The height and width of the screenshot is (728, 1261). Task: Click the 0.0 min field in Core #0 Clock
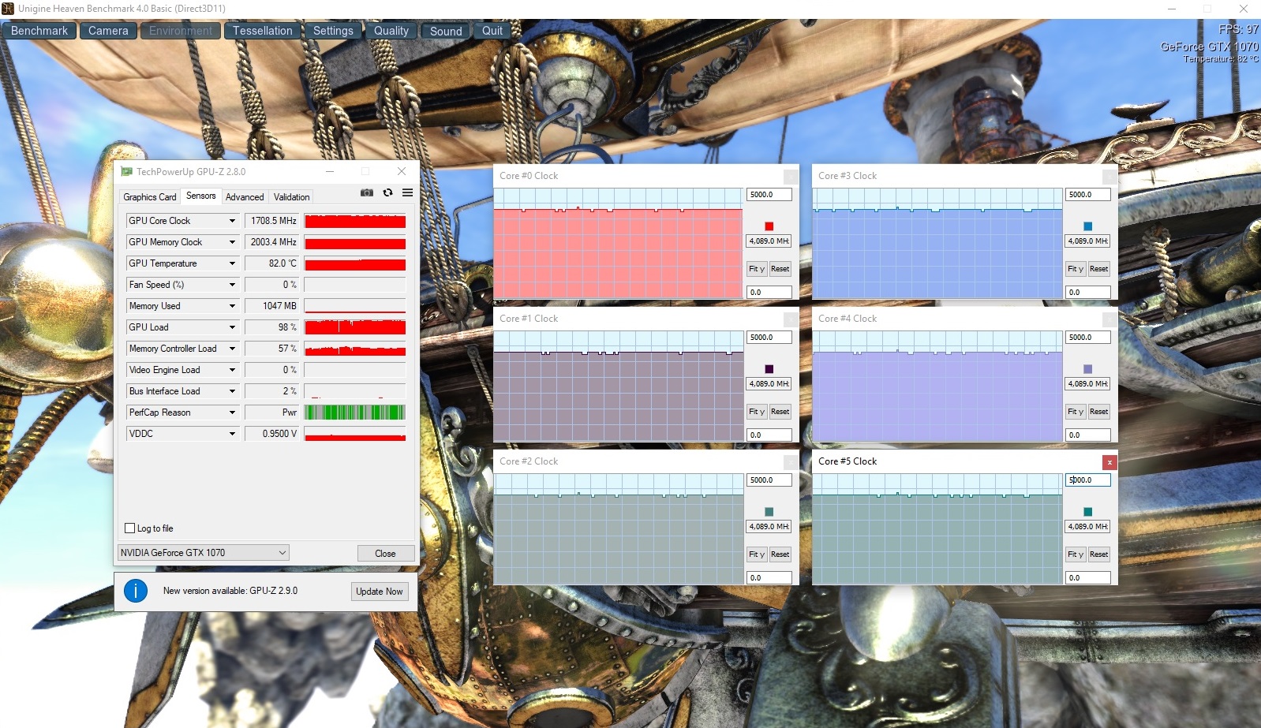[769, 293]
